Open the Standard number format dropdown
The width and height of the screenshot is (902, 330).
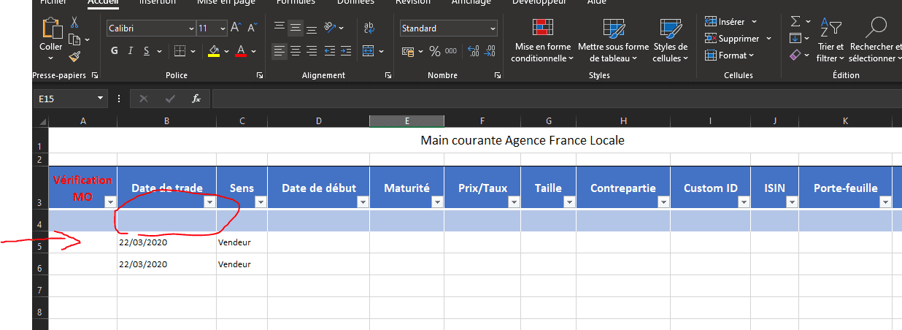coord(493,28)
